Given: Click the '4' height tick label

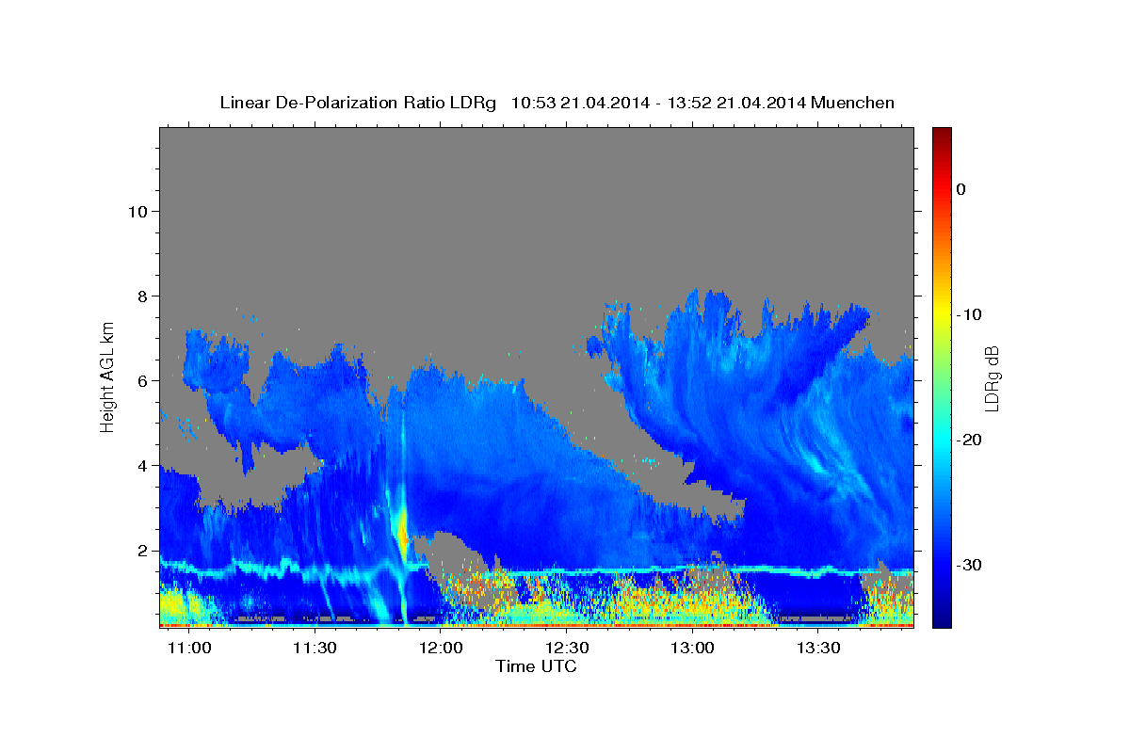Looking at the screenshot, I should click(141, 466).
